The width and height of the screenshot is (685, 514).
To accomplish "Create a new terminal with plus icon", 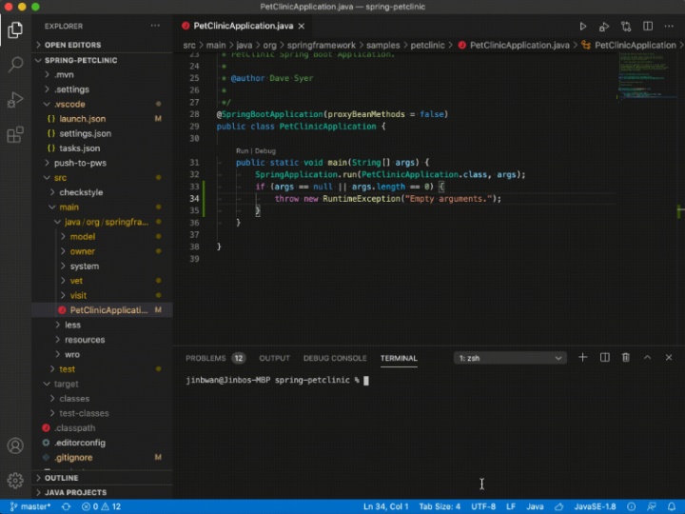I will (x=583, y=358).
